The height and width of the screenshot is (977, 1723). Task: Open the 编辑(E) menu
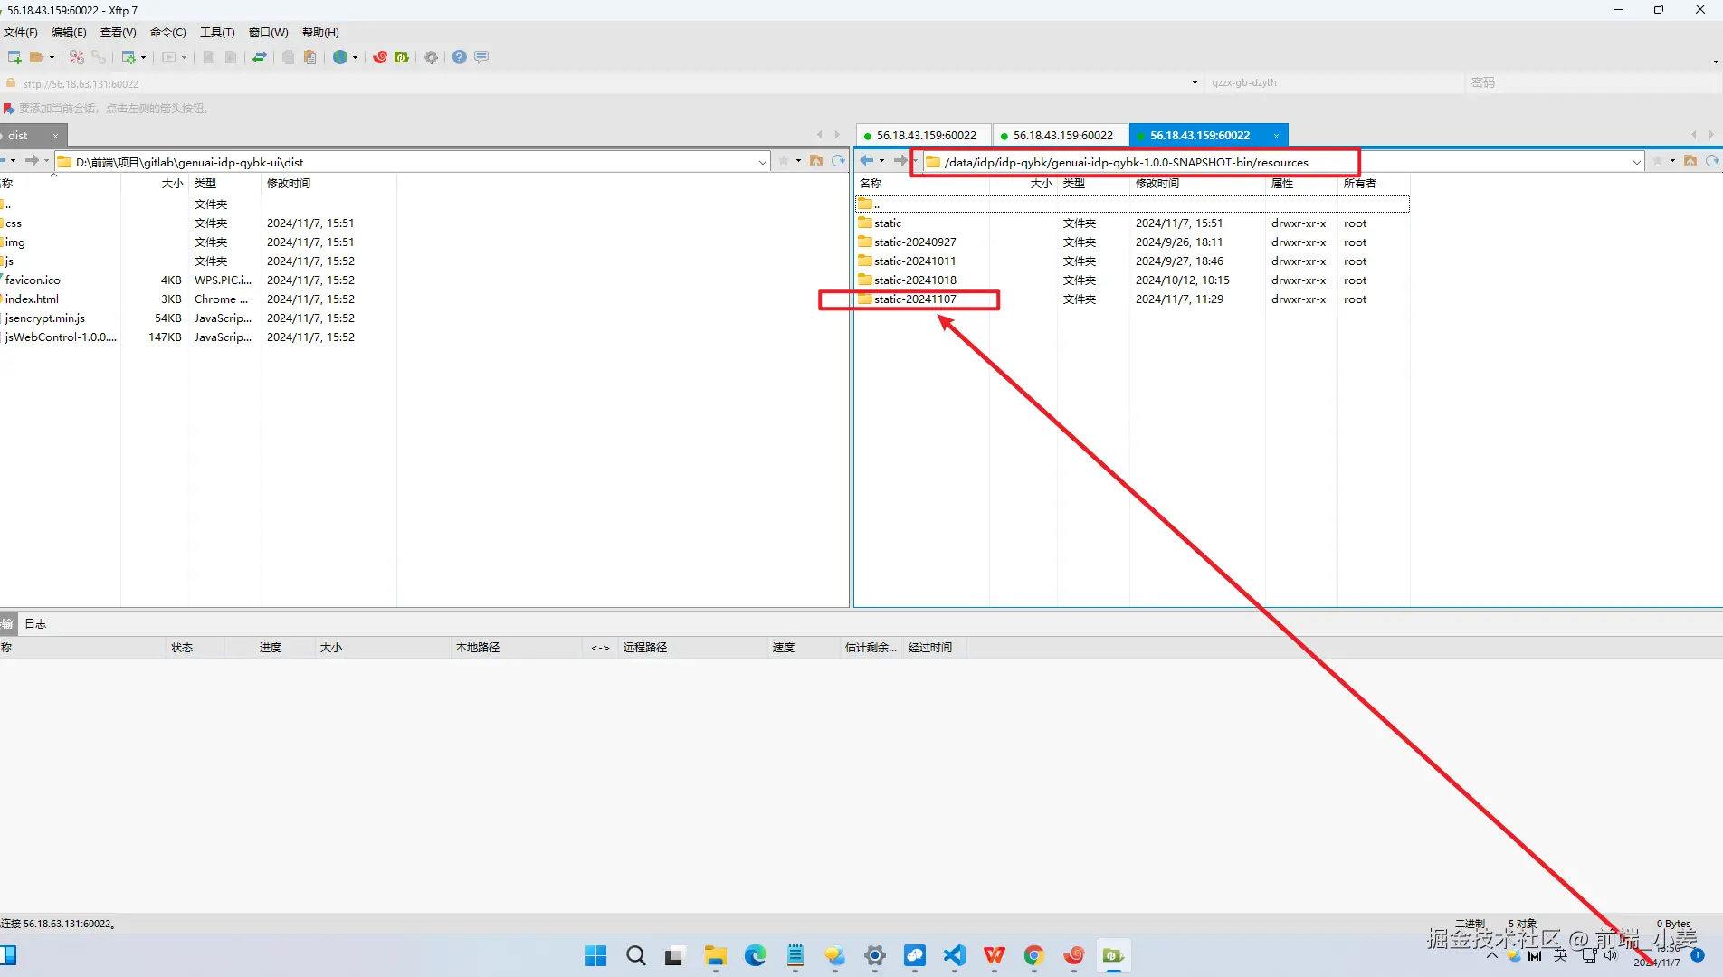click(69, 33)
